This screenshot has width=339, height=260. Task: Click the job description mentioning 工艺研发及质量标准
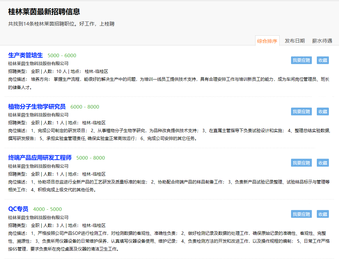pyautogui.click(x=169, y=186)
